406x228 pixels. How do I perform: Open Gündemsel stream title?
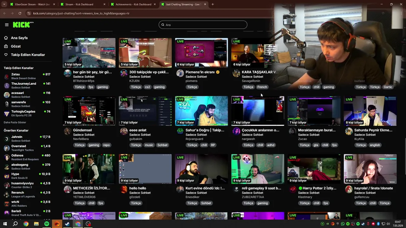(x=82, y=130)
